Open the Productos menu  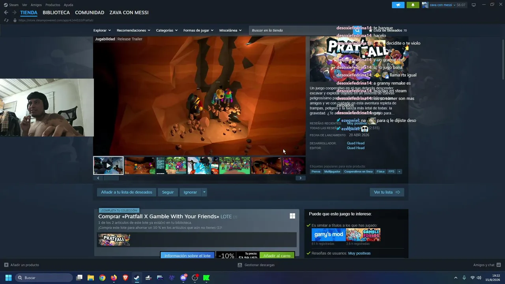[53, 5]
